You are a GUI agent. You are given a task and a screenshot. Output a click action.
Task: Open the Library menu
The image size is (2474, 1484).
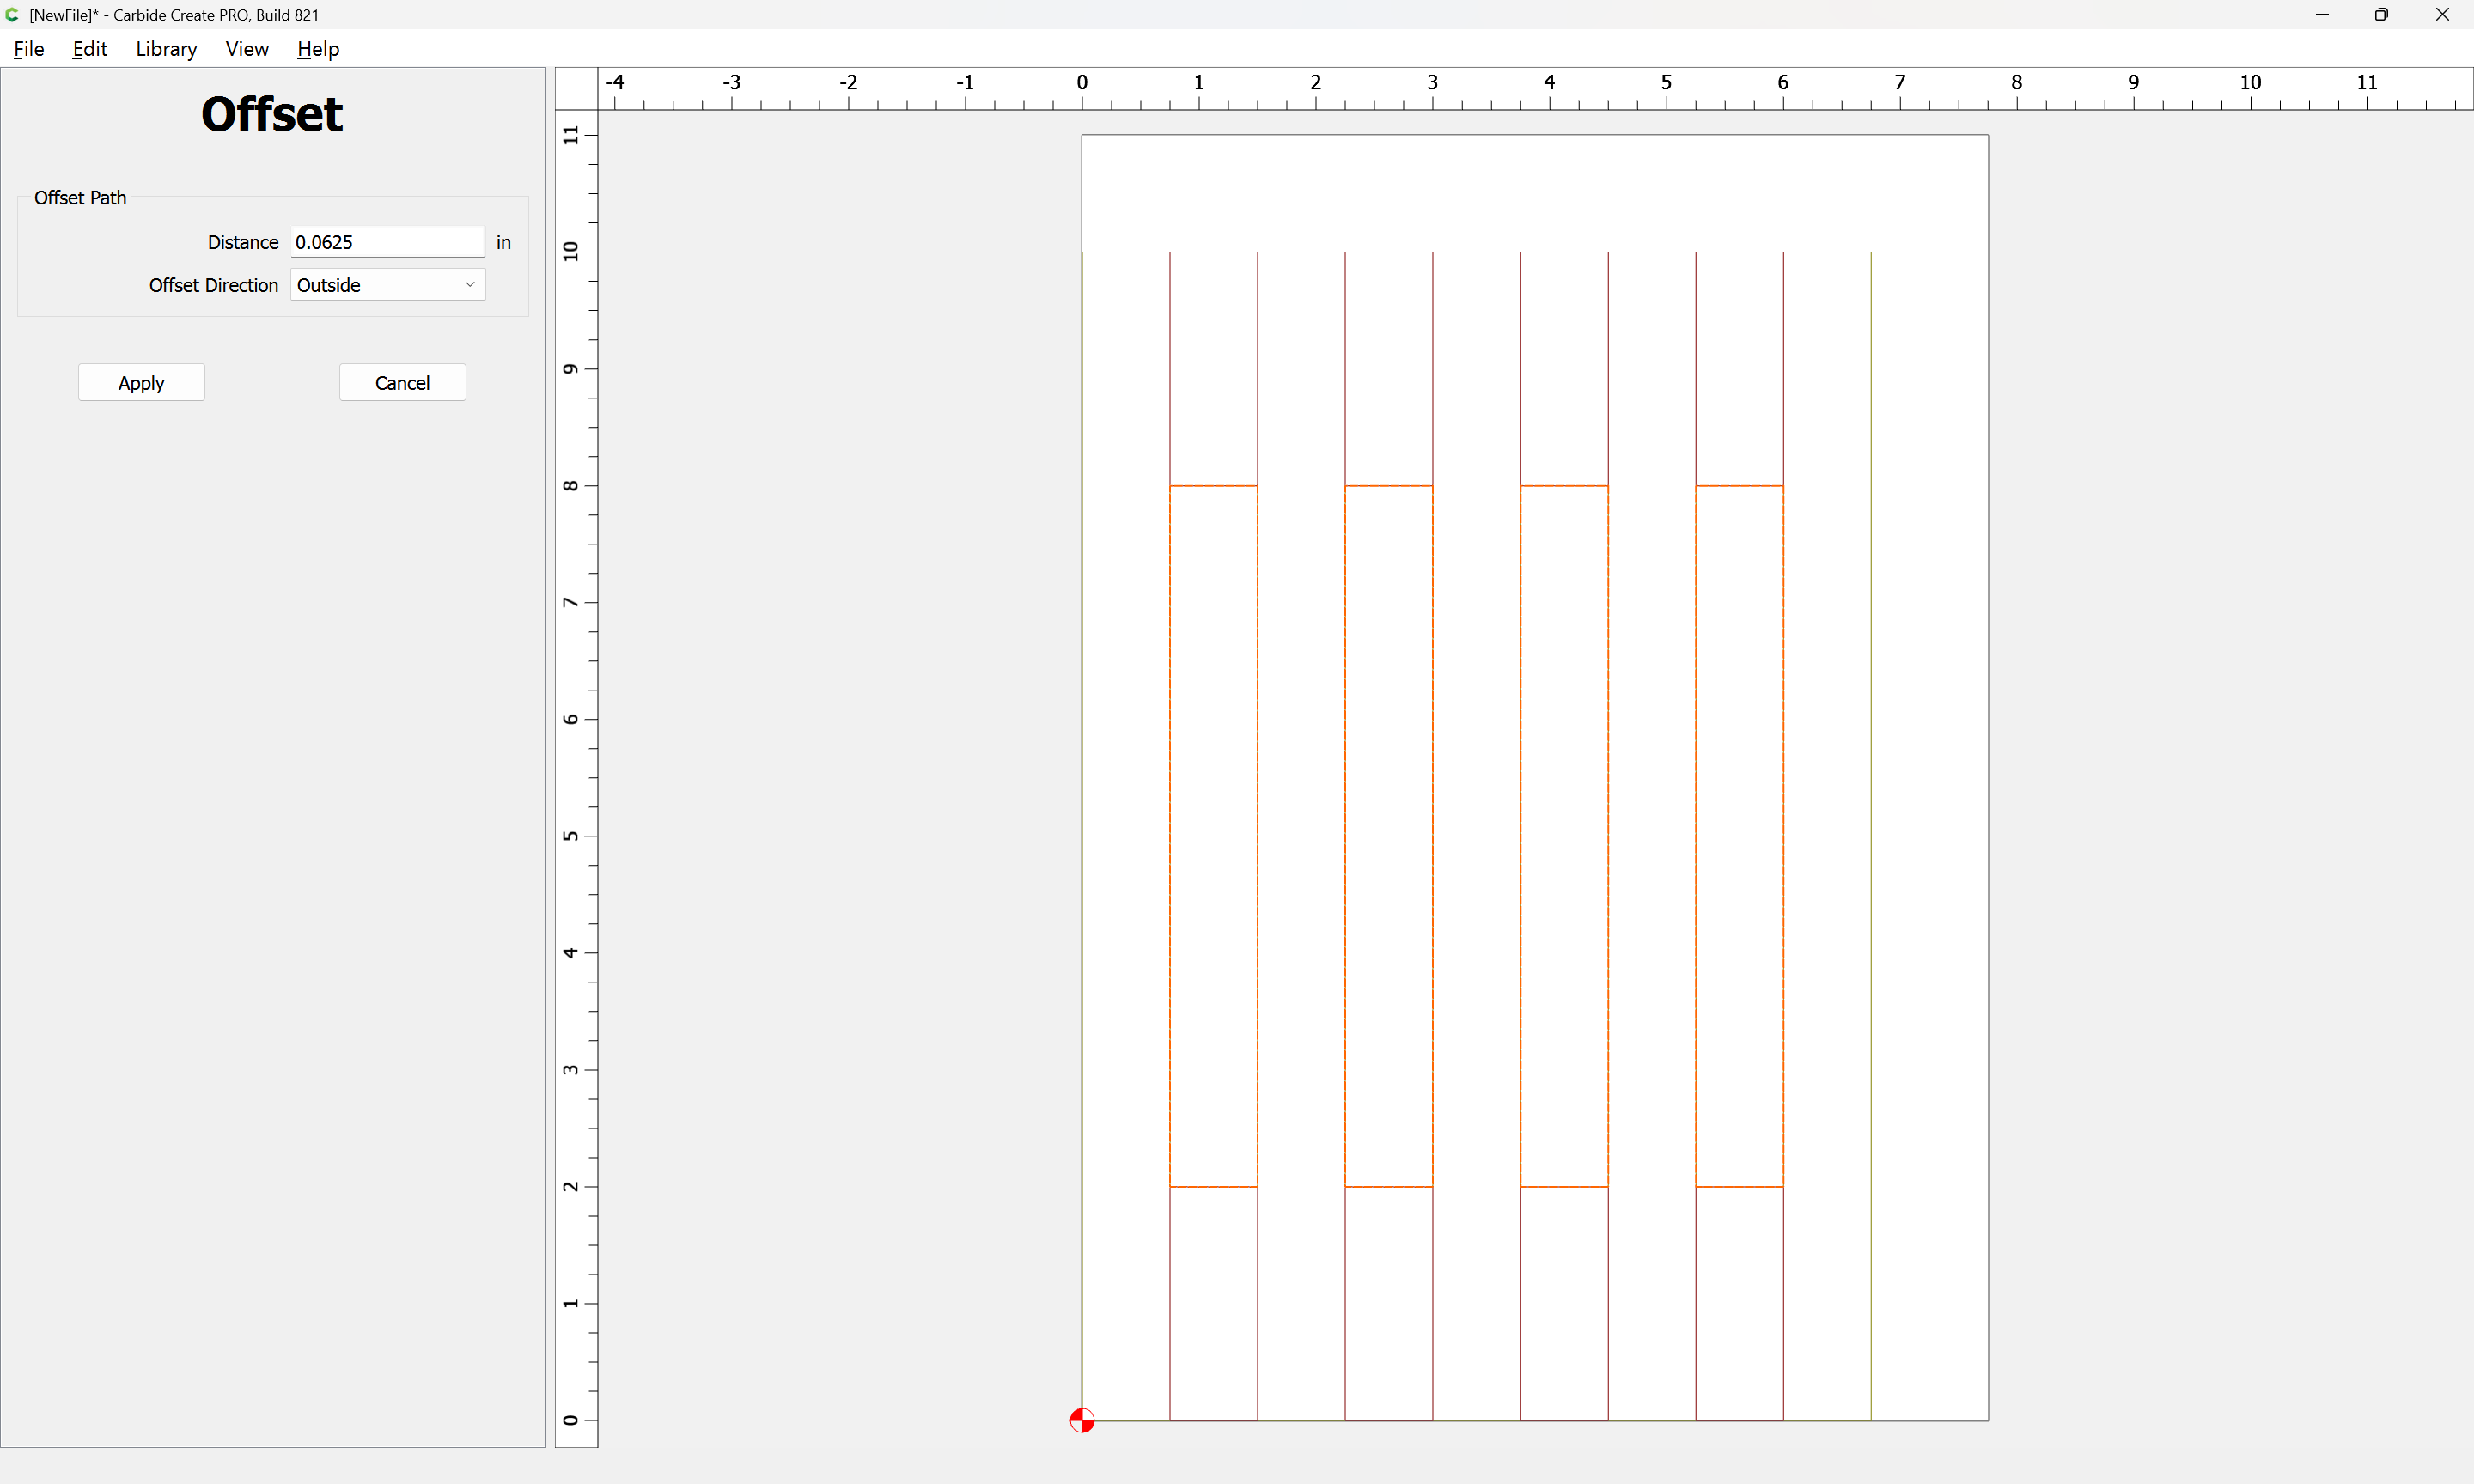[x=166, y=49]
